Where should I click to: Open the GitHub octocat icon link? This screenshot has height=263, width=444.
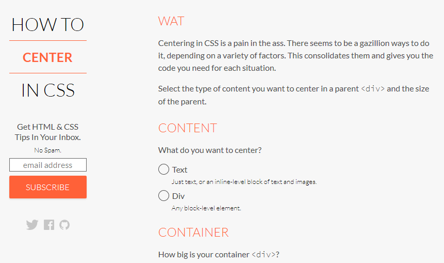[x=64, y=225]
